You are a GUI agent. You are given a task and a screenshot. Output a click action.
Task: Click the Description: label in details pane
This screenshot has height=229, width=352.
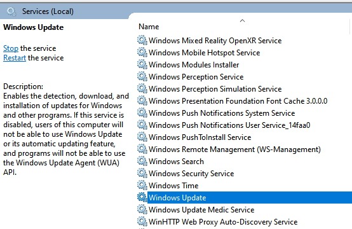[x=23, y=87]
